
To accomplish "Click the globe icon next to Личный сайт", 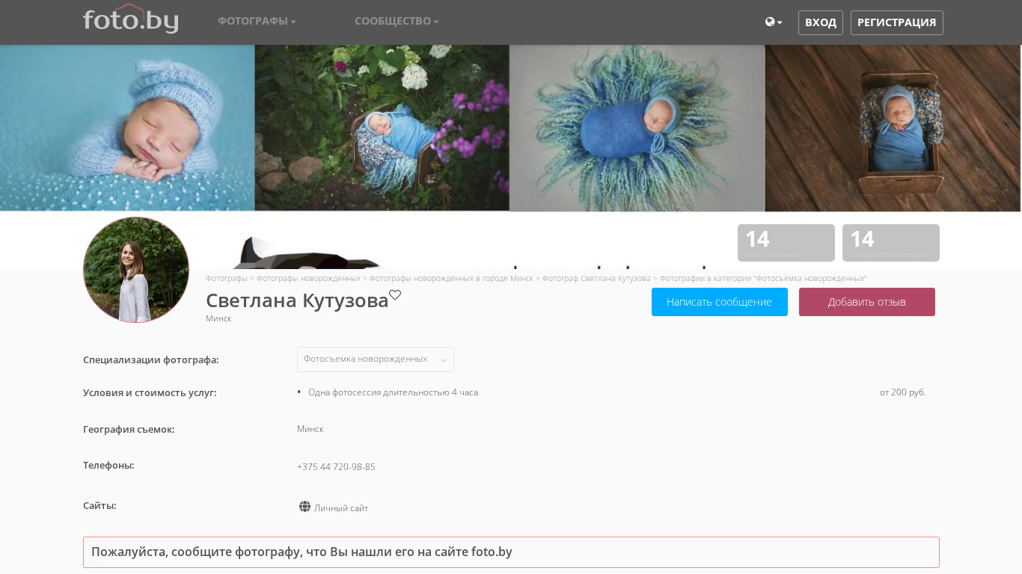I will tap(305, 507).
